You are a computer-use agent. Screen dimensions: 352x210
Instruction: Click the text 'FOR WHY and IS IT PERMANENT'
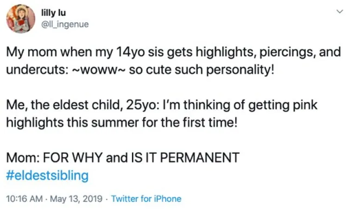[x=141, y=158]
